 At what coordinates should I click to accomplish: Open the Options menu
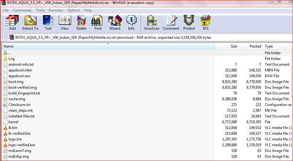click(74, 10)
